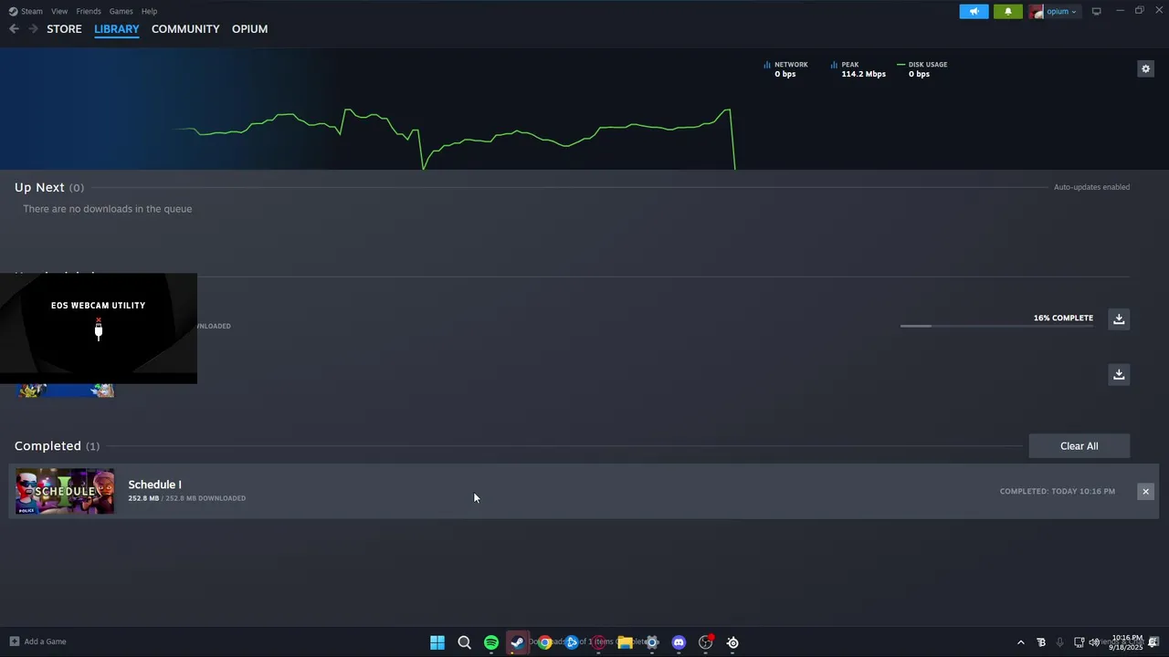Viewport: 1169px width, 657px height.
Task: Click the Completed: Today 10:16 PM status
Action: [x=1057, y=491]
